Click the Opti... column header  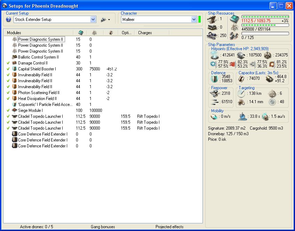click(x=126, y=33)
